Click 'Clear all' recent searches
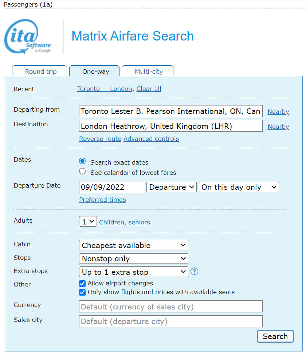The height and width of the screenshot is (354, 306). [149, 89]
